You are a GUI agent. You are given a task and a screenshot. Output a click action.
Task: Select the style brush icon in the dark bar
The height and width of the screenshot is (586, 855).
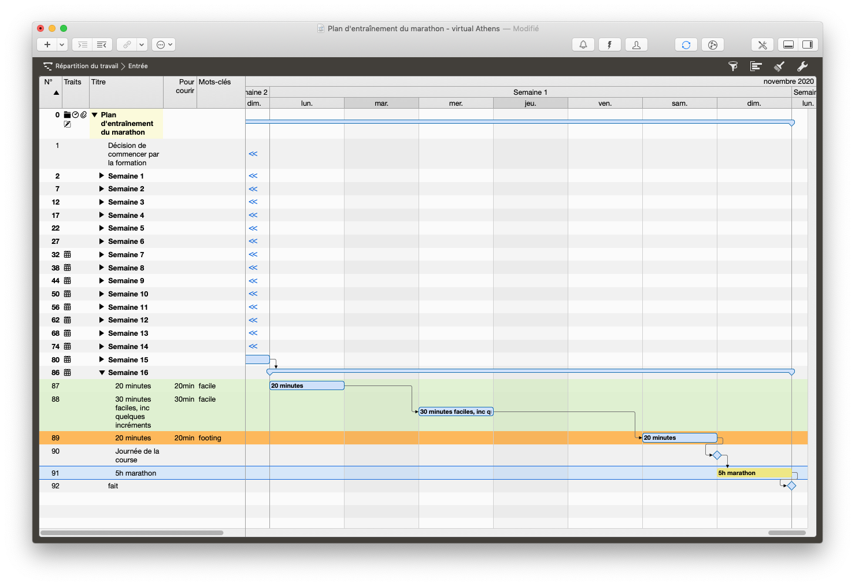[x=779, y=66]
